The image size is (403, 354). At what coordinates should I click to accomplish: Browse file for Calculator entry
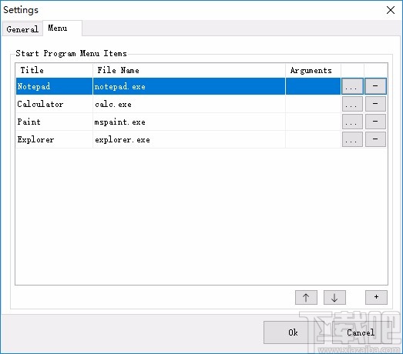click(x=352, y=104)
